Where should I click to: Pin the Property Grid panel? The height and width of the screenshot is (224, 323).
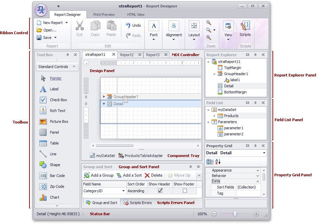point(255,145)
